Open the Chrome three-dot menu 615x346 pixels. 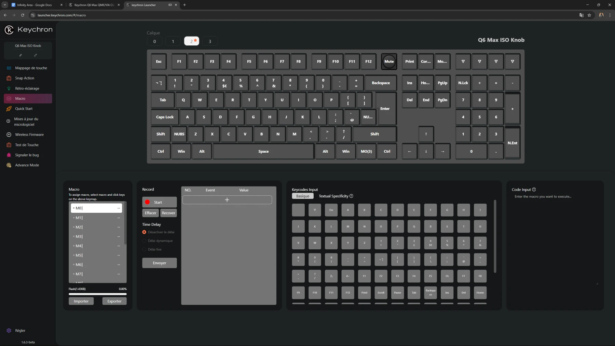pyautogui.click(x=610, y=15)
